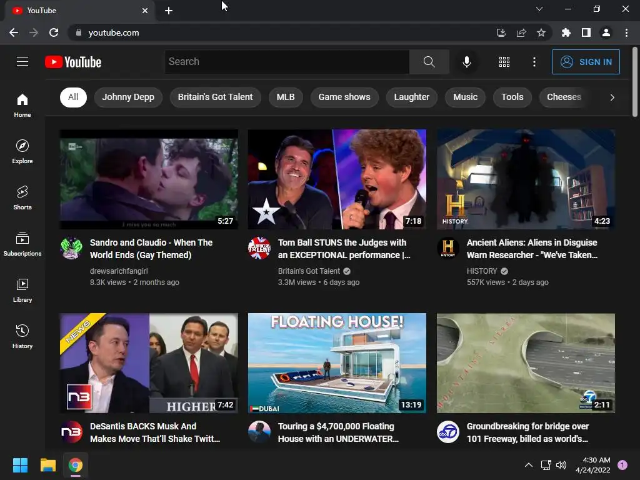Open Subscriptions in sidebar

pyautogui.click(x=22, y=244)
